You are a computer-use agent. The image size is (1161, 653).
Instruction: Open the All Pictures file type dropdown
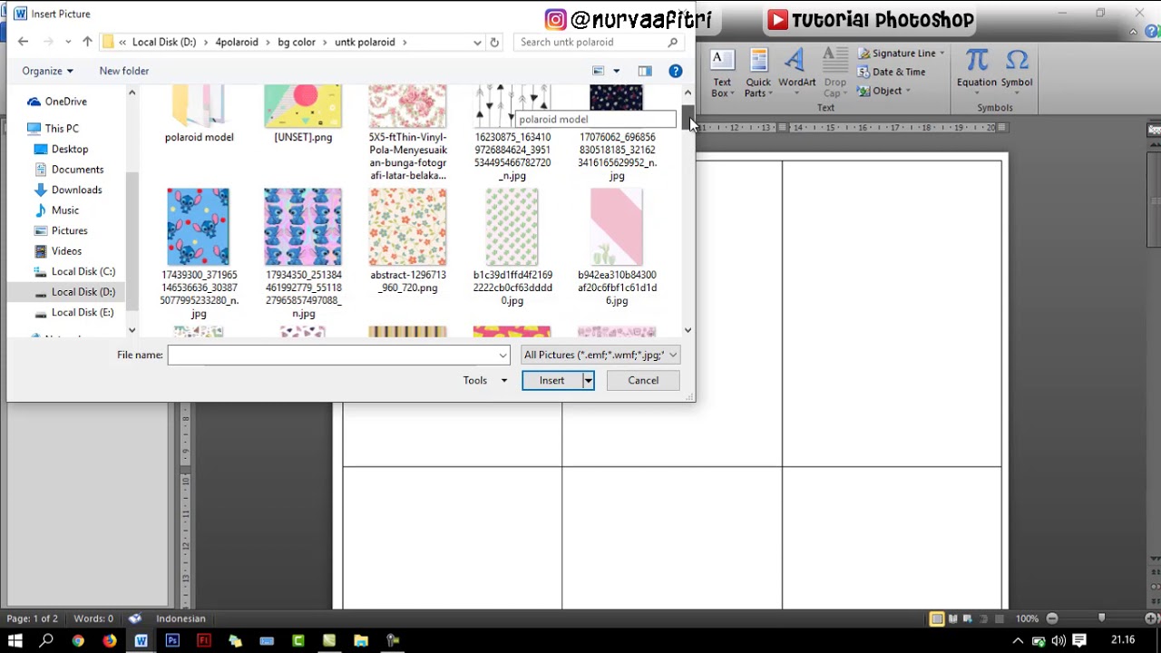tap(600, 355)
